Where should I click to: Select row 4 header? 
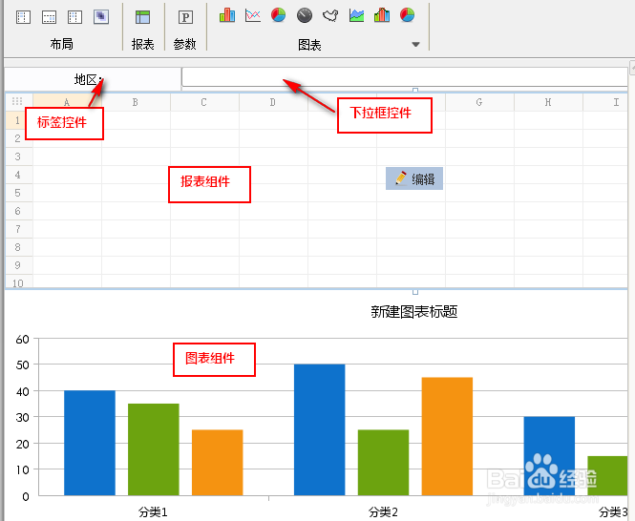19,175
